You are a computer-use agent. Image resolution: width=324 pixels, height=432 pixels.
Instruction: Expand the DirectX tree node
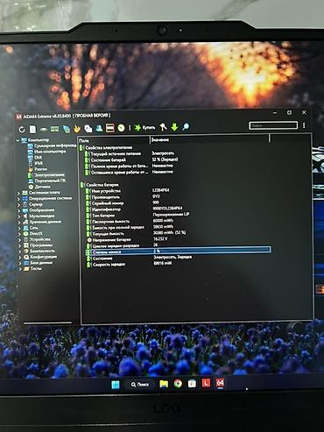[19, 234]
